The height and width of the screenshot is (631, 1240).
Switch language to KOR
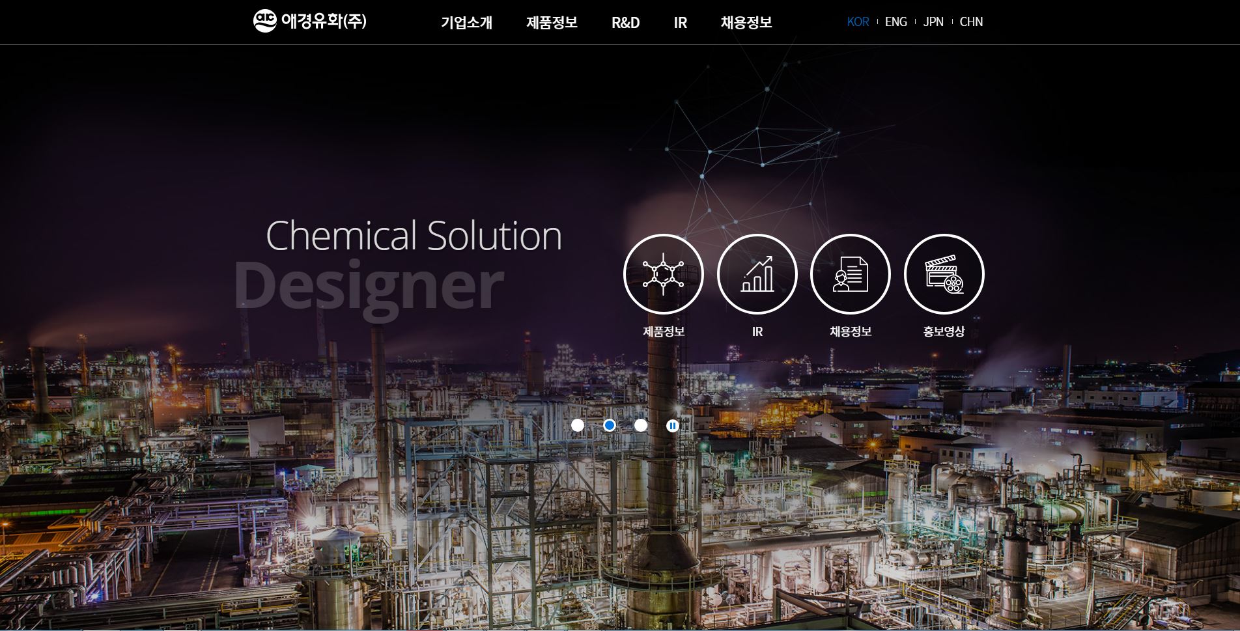[858, 21]
